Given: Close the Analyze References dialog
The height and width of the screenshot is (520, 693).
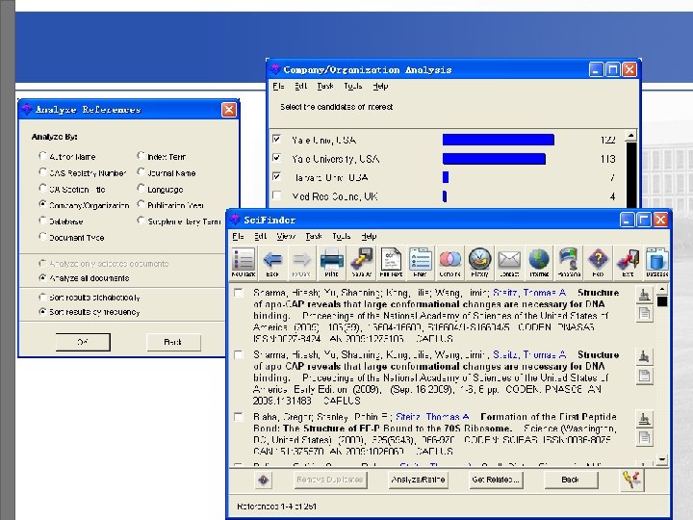Looking at the screenshot, I should point(229,109).
